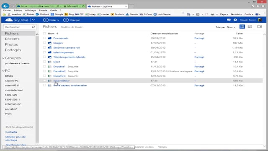Screen dimensions: 268x151
Task: Open the Corbeille link
Action: click(x=11, y=132)
